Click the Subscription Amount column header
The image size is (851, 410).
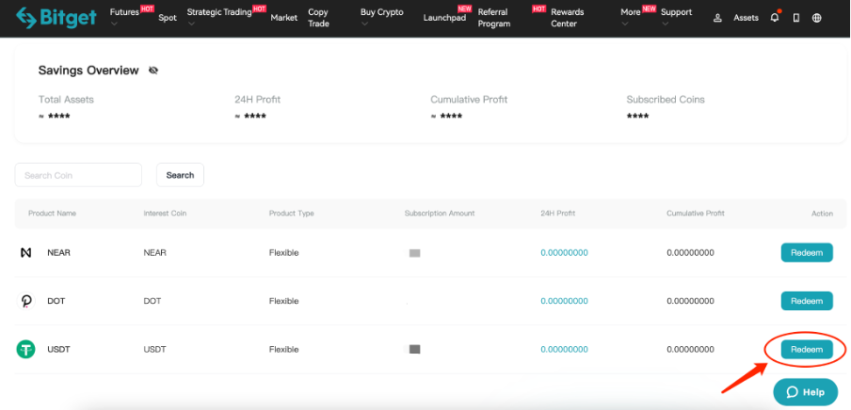click(x=440, y=213)
